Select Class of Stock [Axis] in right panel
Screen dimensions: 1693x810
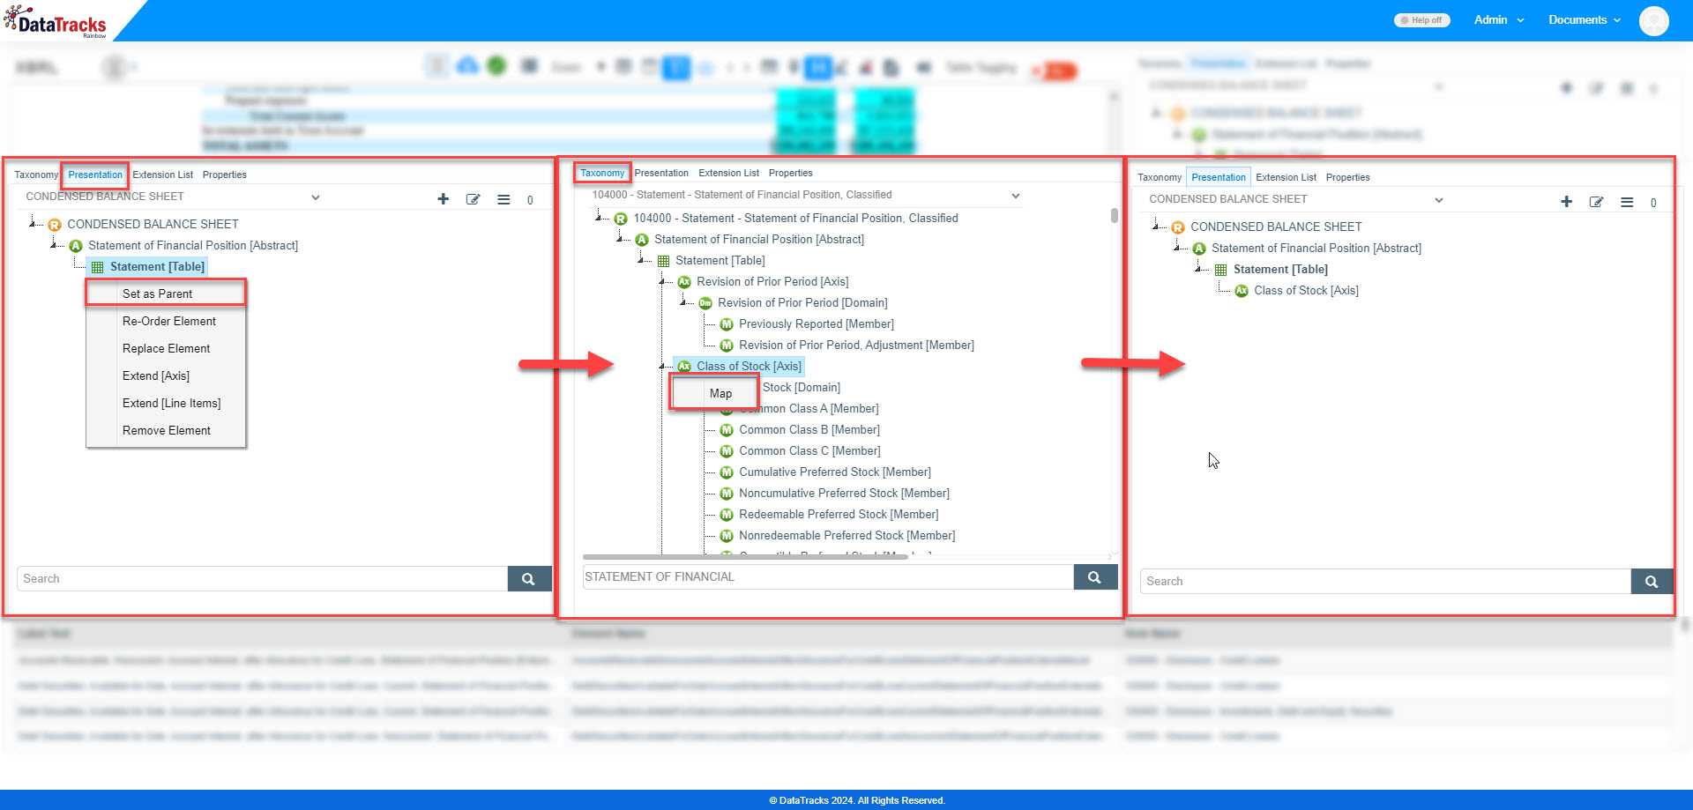coord(1306,291)
